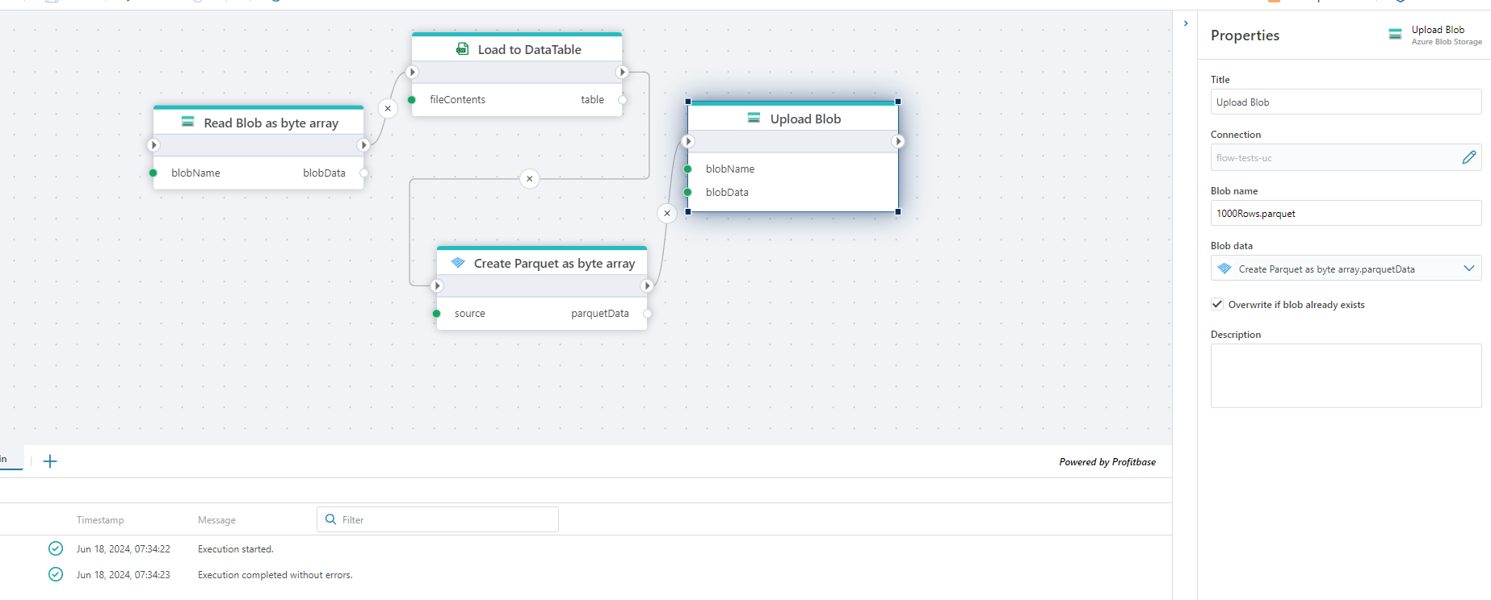
Task: Delete link between Load to DataTable and Create Parquet
Action: pyautogui.click(x=529, y=179)
